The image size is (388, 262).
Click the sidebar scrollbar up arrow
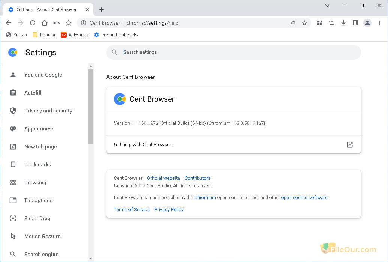coord(91,66)
